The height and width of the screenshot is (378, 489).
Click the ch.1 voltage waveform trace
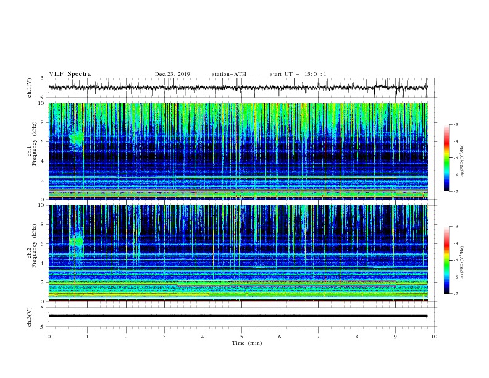click(238, 88)
